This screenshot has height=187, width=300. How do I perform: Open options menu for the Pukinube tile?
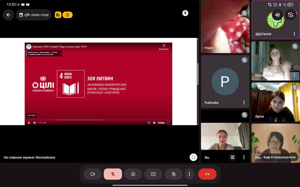[x=244, y=102]
